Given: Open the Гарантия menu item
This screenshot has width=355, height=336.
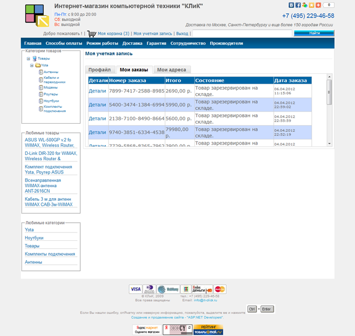Looking at the screenshot, I should point(156,43).
